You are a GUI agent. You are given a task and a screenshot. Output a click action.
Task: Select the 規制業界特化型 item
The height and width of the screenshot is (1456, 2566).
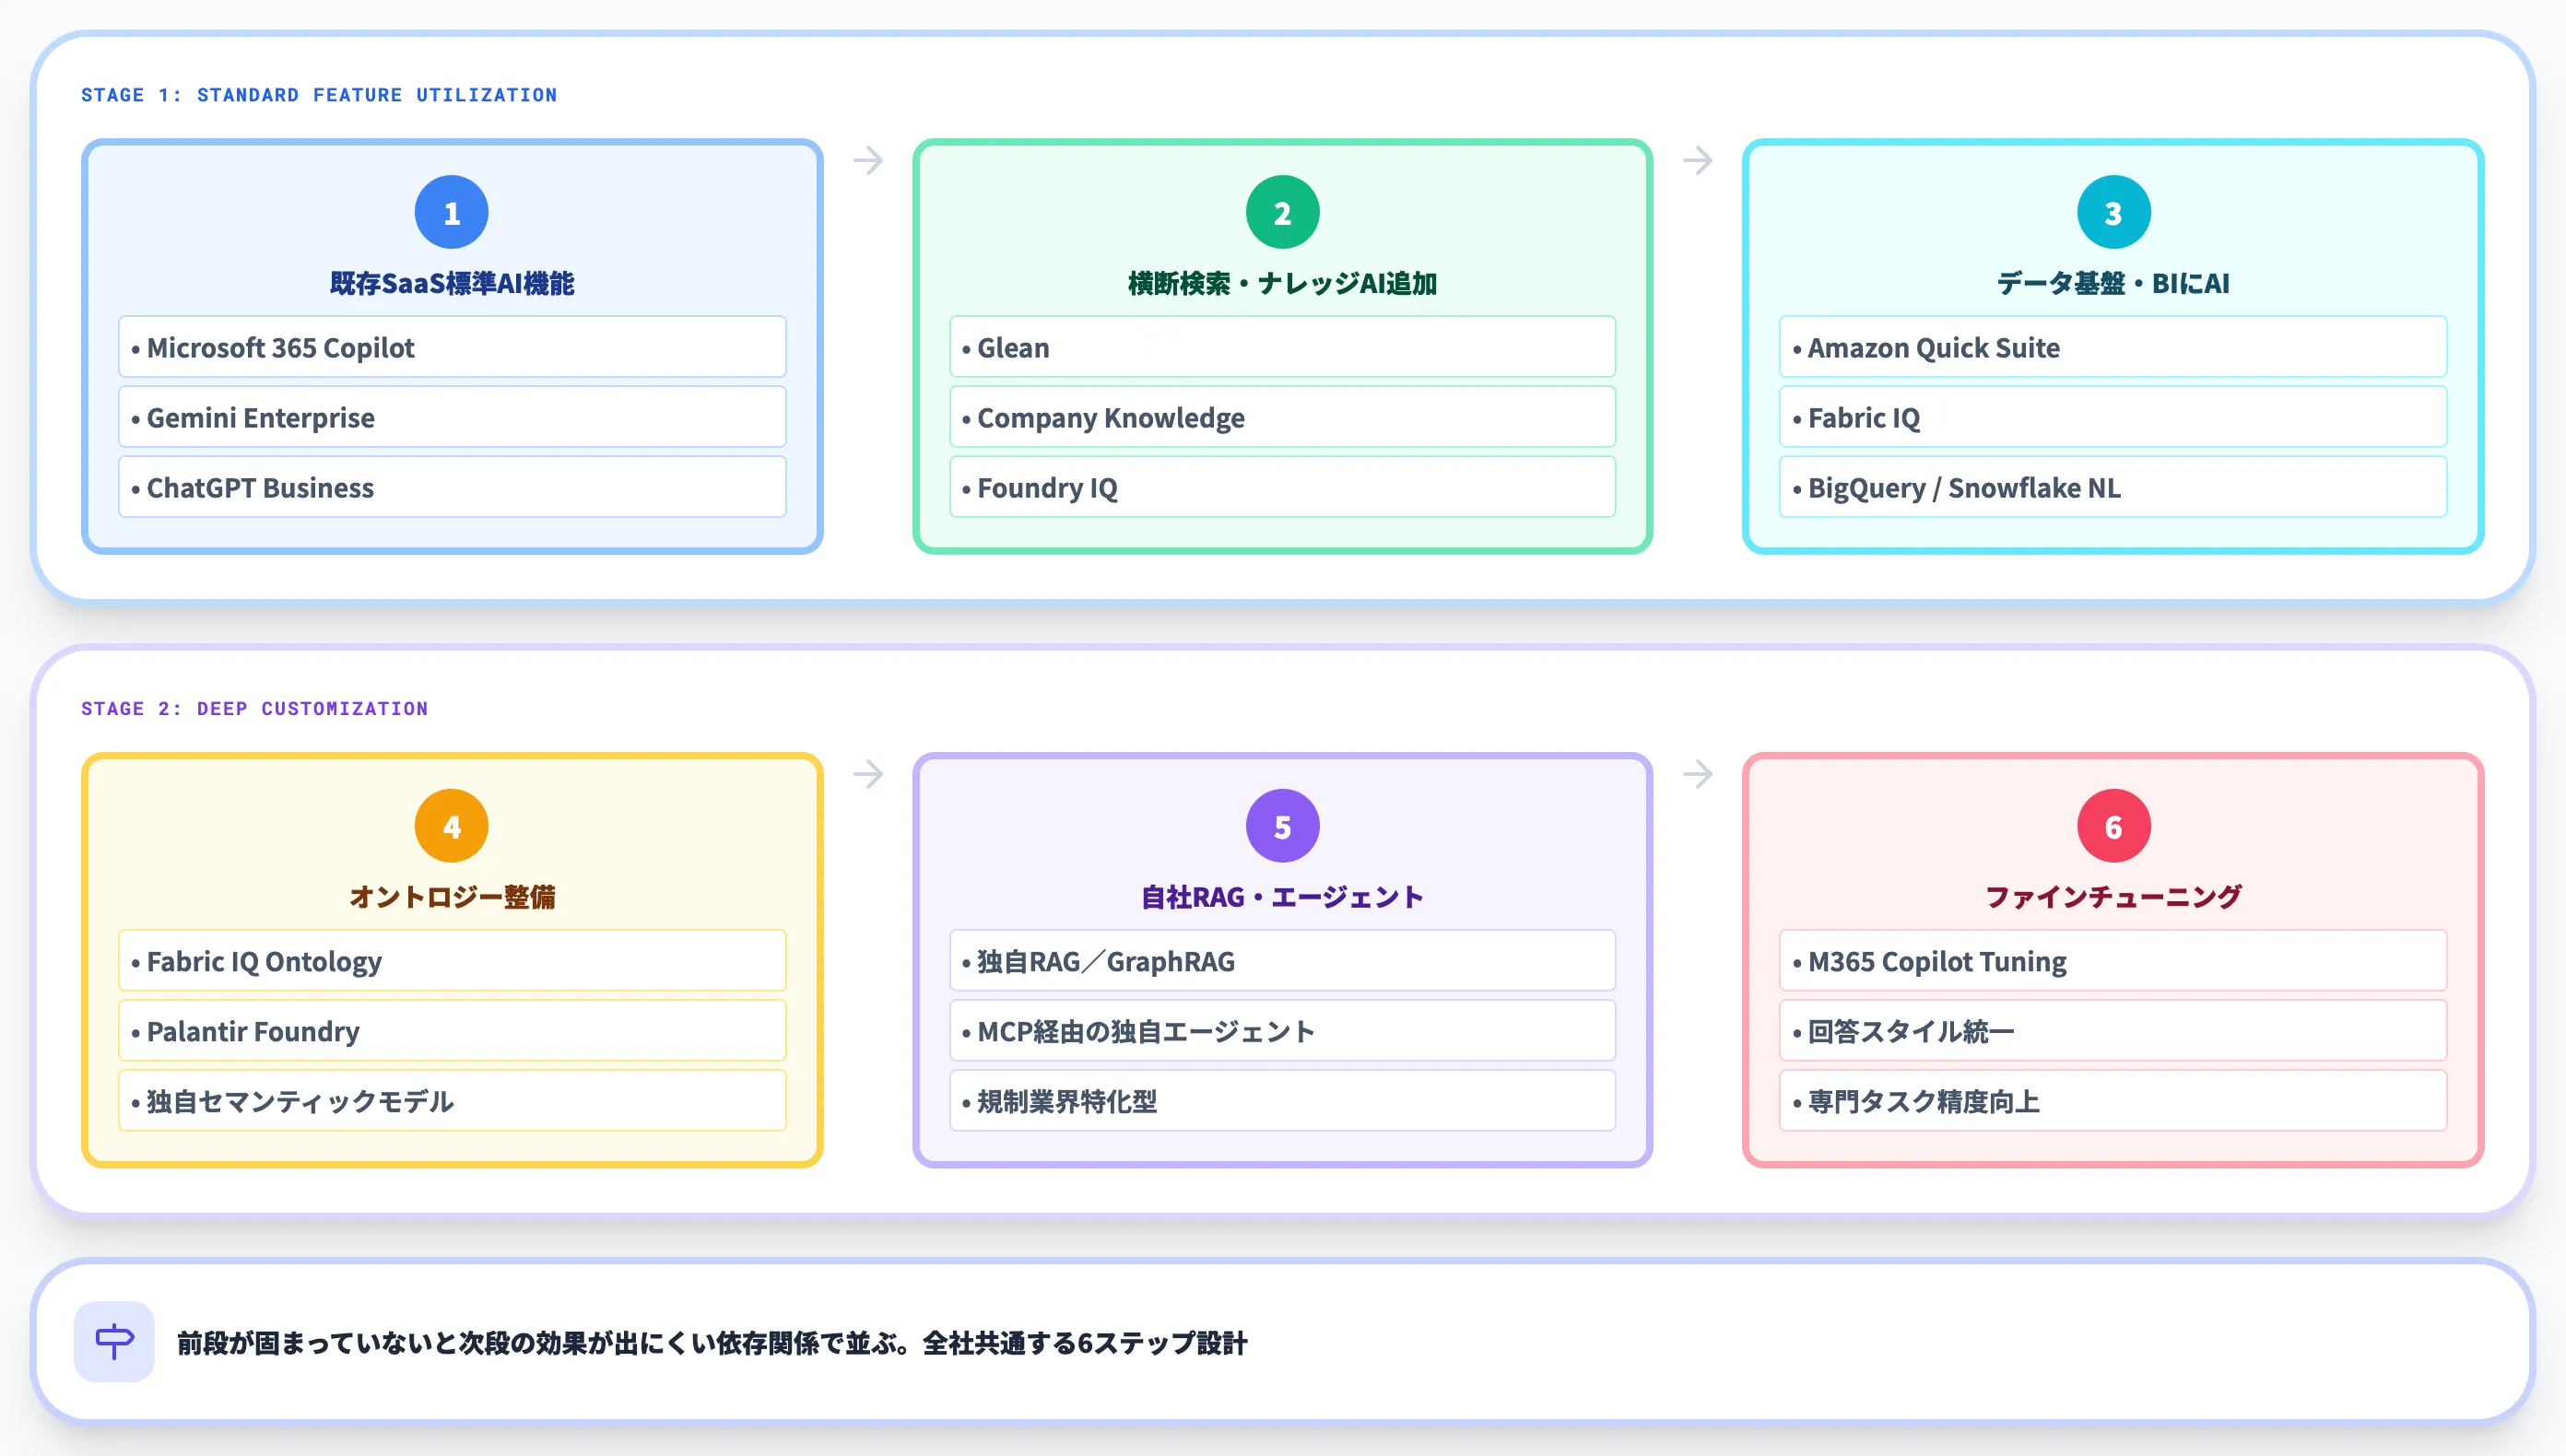pyautogui.click(x=1282, y=1101)
